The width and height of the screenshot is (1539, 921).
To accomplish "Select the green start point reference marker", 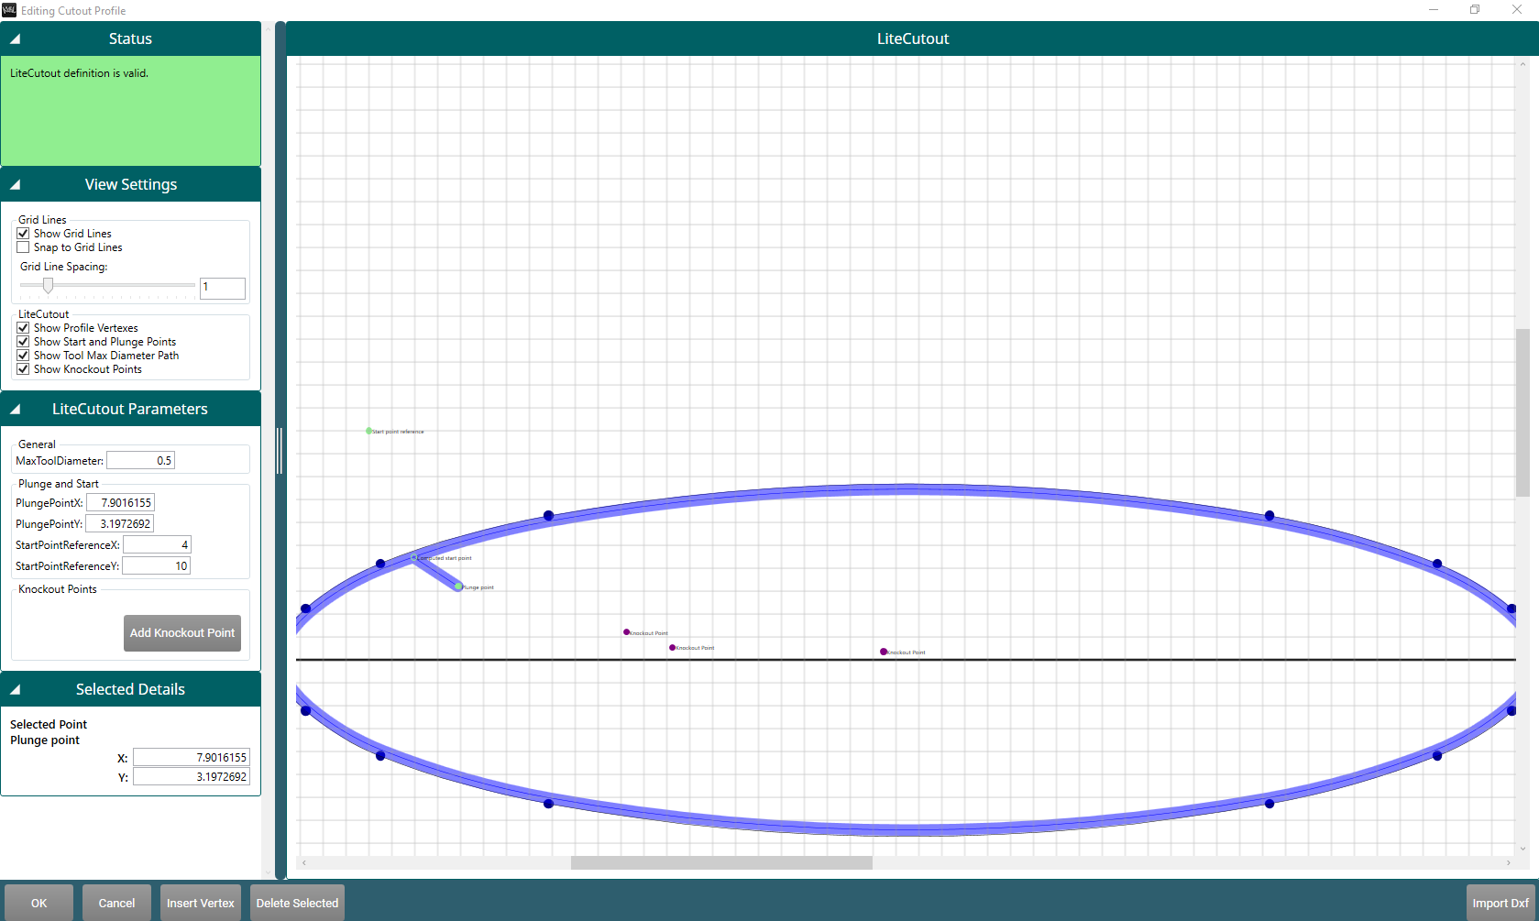I will (369, 431).
